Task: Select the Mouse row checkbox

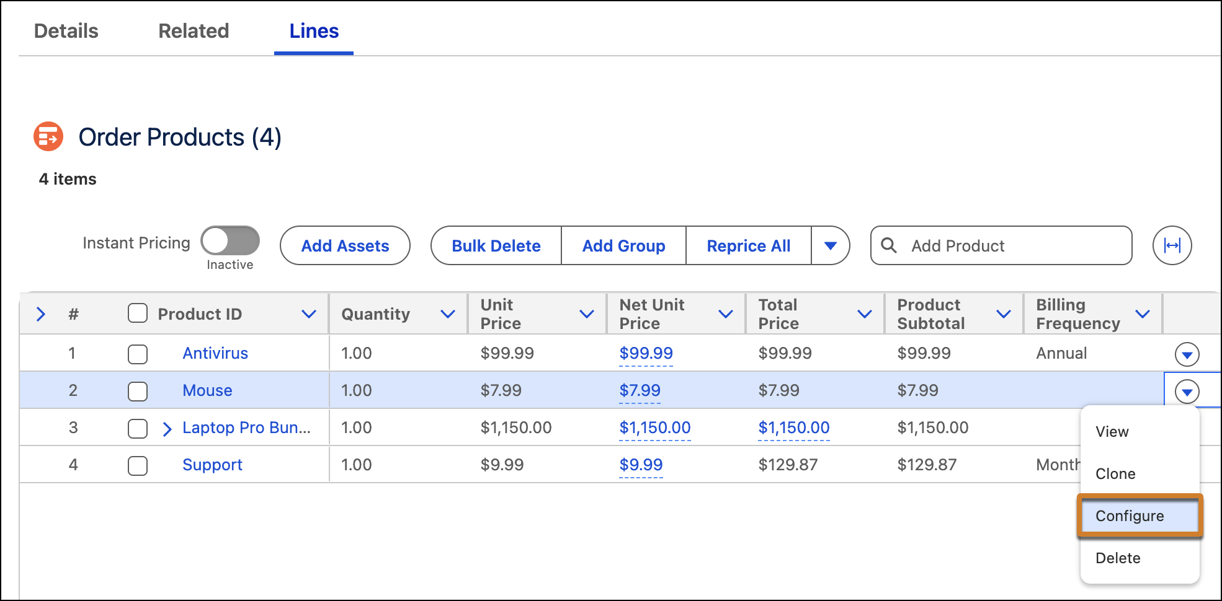Action: pyautogui.click(x=138, y=392)
